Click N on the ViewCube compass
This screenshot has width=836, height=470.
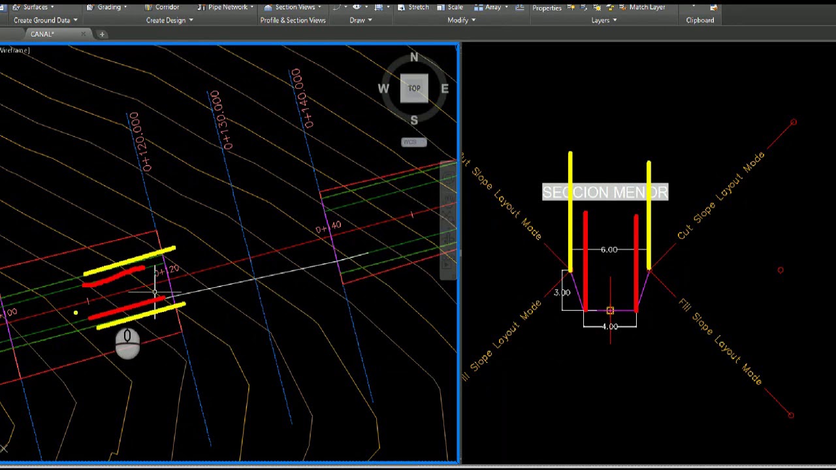[x=414, y=58]
